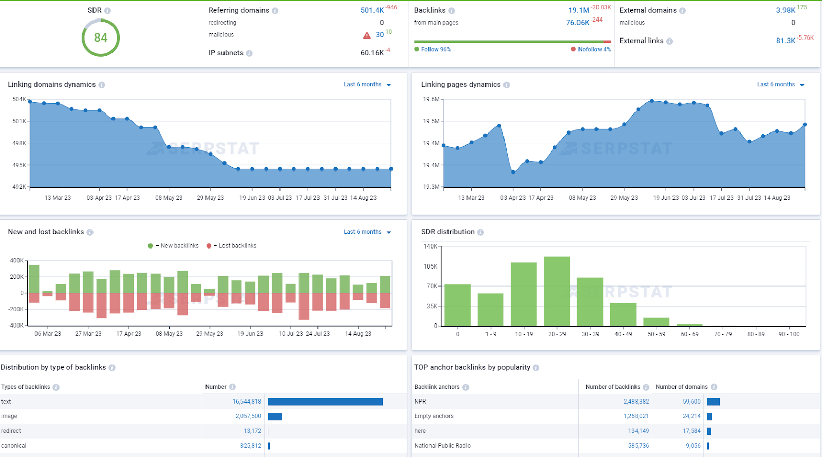This screenshot has width=822, height=457.
Task: Click the info icon next to SDR
Action: click(x=107, y=11)
